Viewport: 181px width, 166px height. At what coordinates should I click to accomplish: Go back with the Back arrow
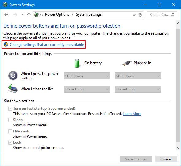pos(6,15)
